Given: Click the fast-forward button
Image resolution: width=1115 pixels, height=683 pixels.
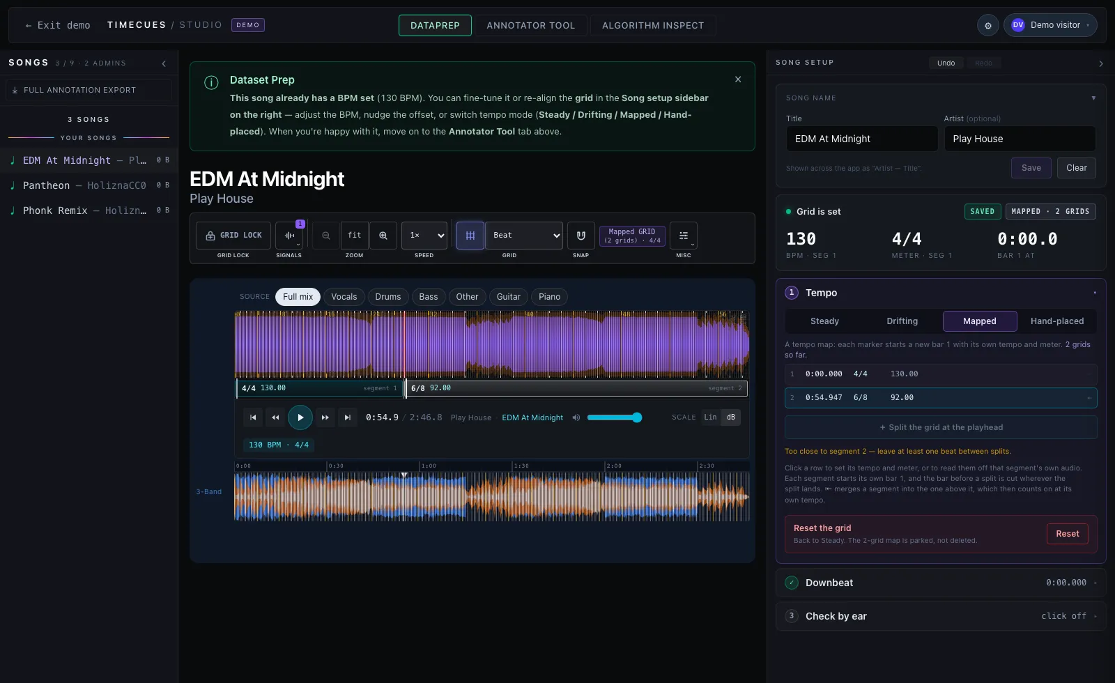Looking at the screenshot, I should coord(325,417).
